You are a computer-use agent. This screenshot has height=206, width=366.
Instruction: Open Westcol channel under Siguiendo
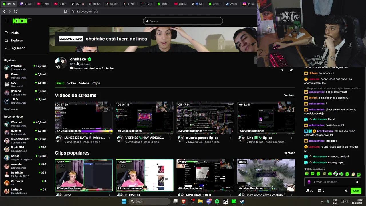[25, 68]
